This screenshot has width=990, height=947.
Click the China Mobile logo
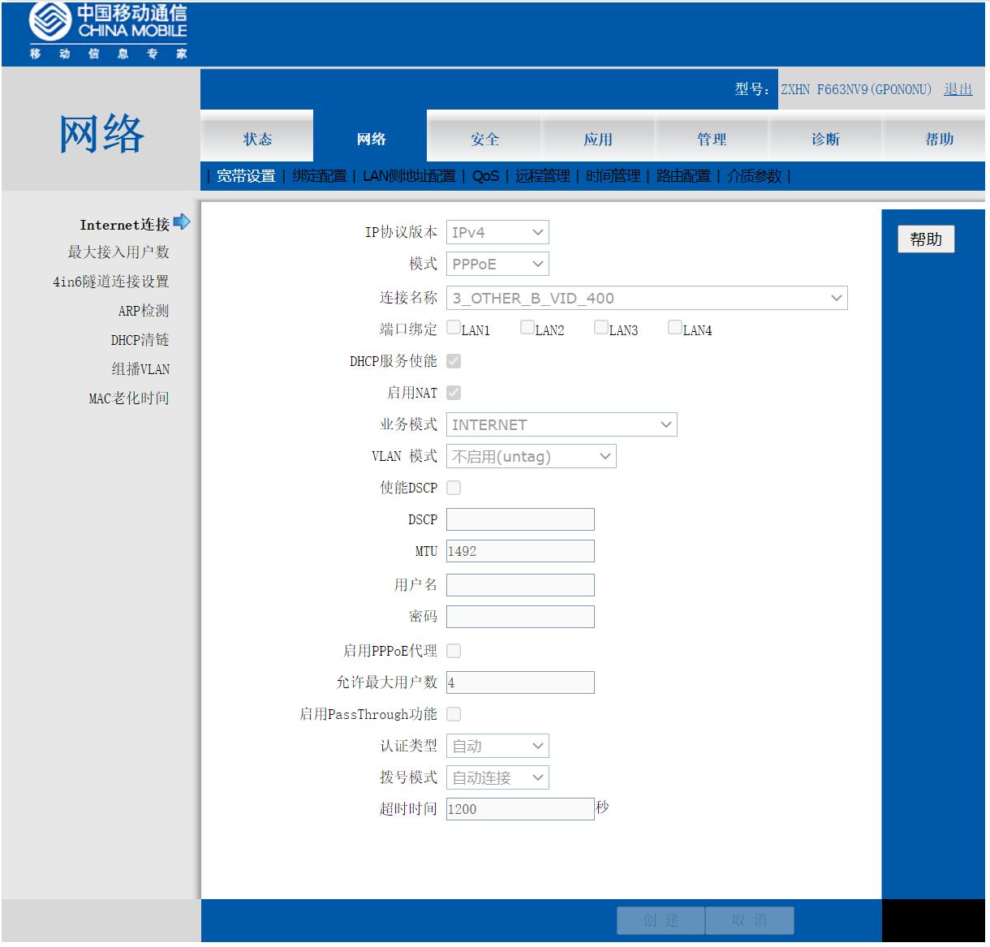(x=108, y=32)
